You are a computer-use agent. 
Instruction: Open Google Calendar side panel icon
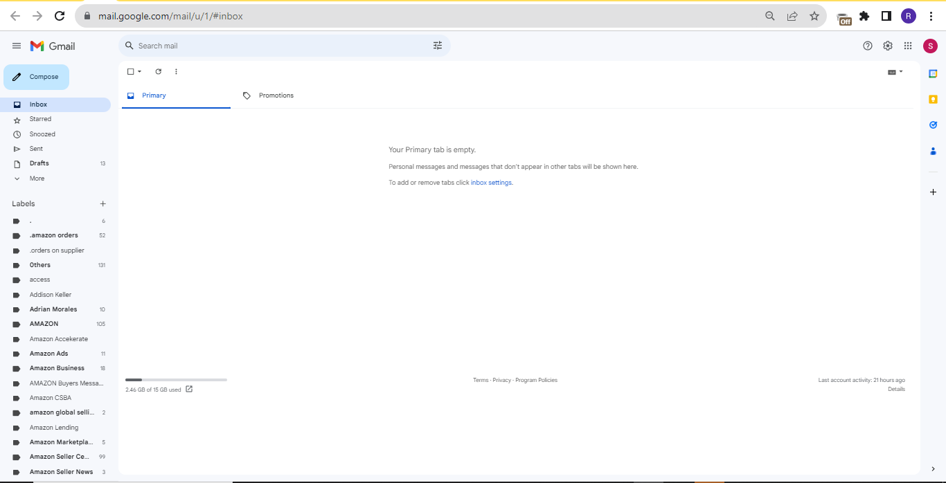pos(933,73)
